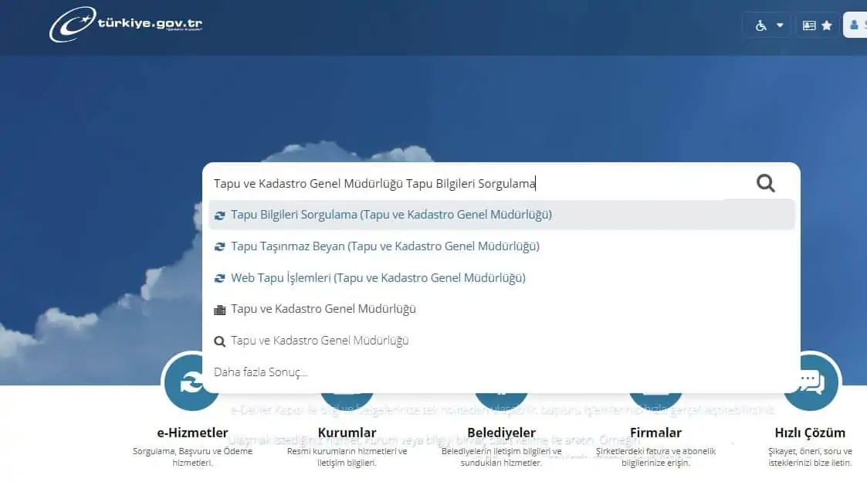Choose the Tapu Taşınmaz Beyan suggestion
Viewport: 867px width, 482px height.
pyautogui.click(x=384, y=246)
